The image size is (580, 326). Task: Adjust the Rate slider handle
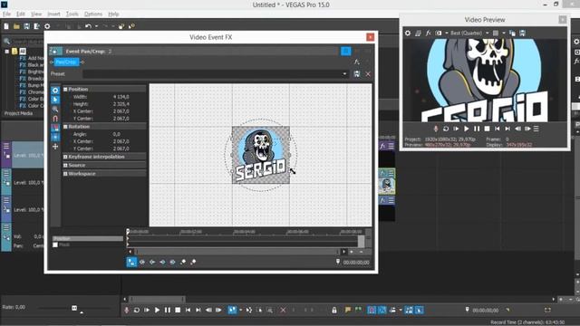74,308
